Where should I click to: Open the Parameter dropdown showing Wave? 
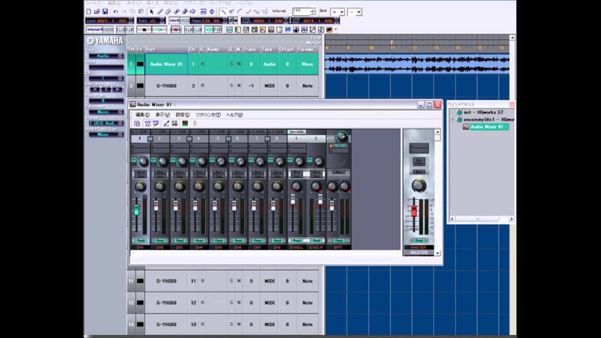click(106, 112)
